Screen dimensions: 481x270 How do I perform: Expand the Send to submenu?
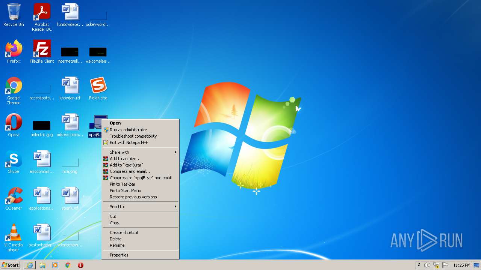point(141,207)
